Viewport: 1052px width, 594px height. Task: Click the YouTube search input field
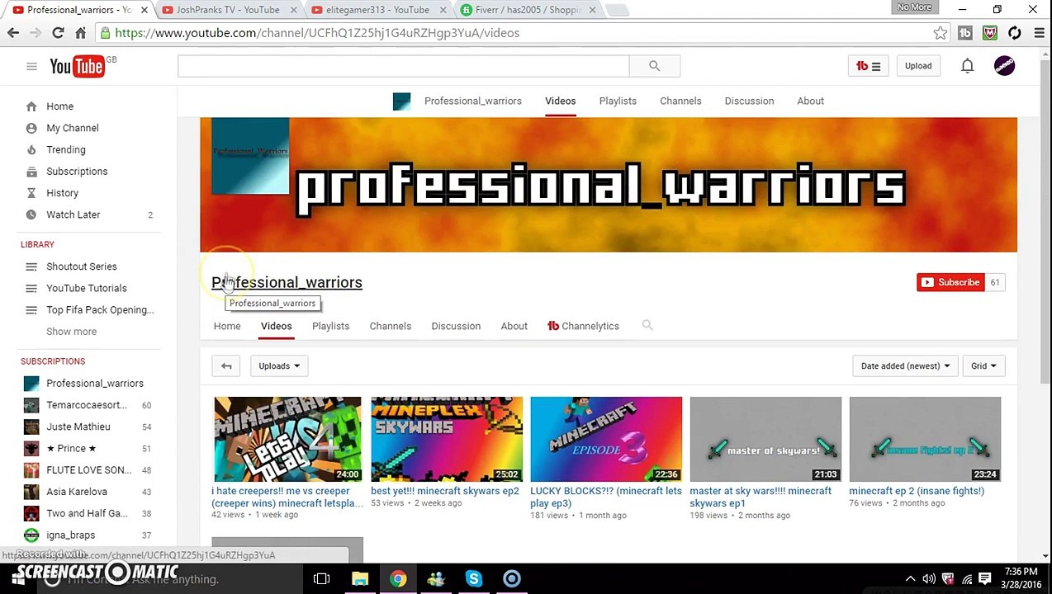coord(403,66)
